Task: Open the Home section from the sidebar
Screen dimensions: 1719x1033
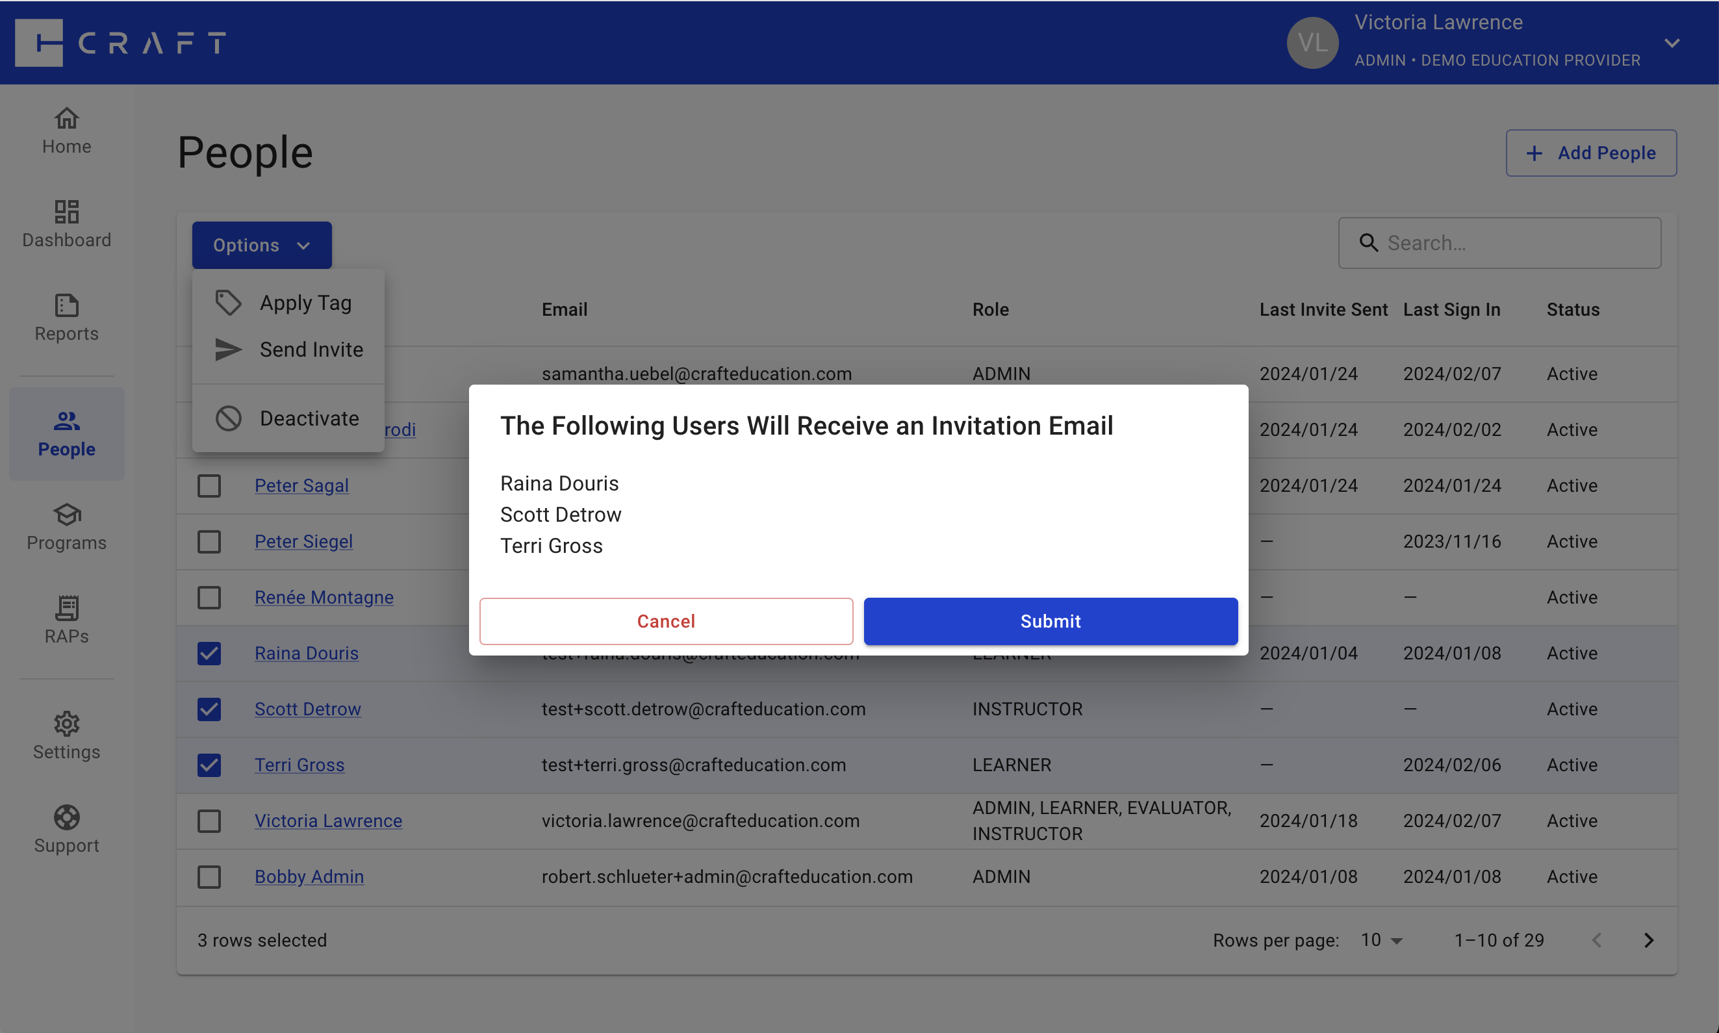Action: [66, 129]
